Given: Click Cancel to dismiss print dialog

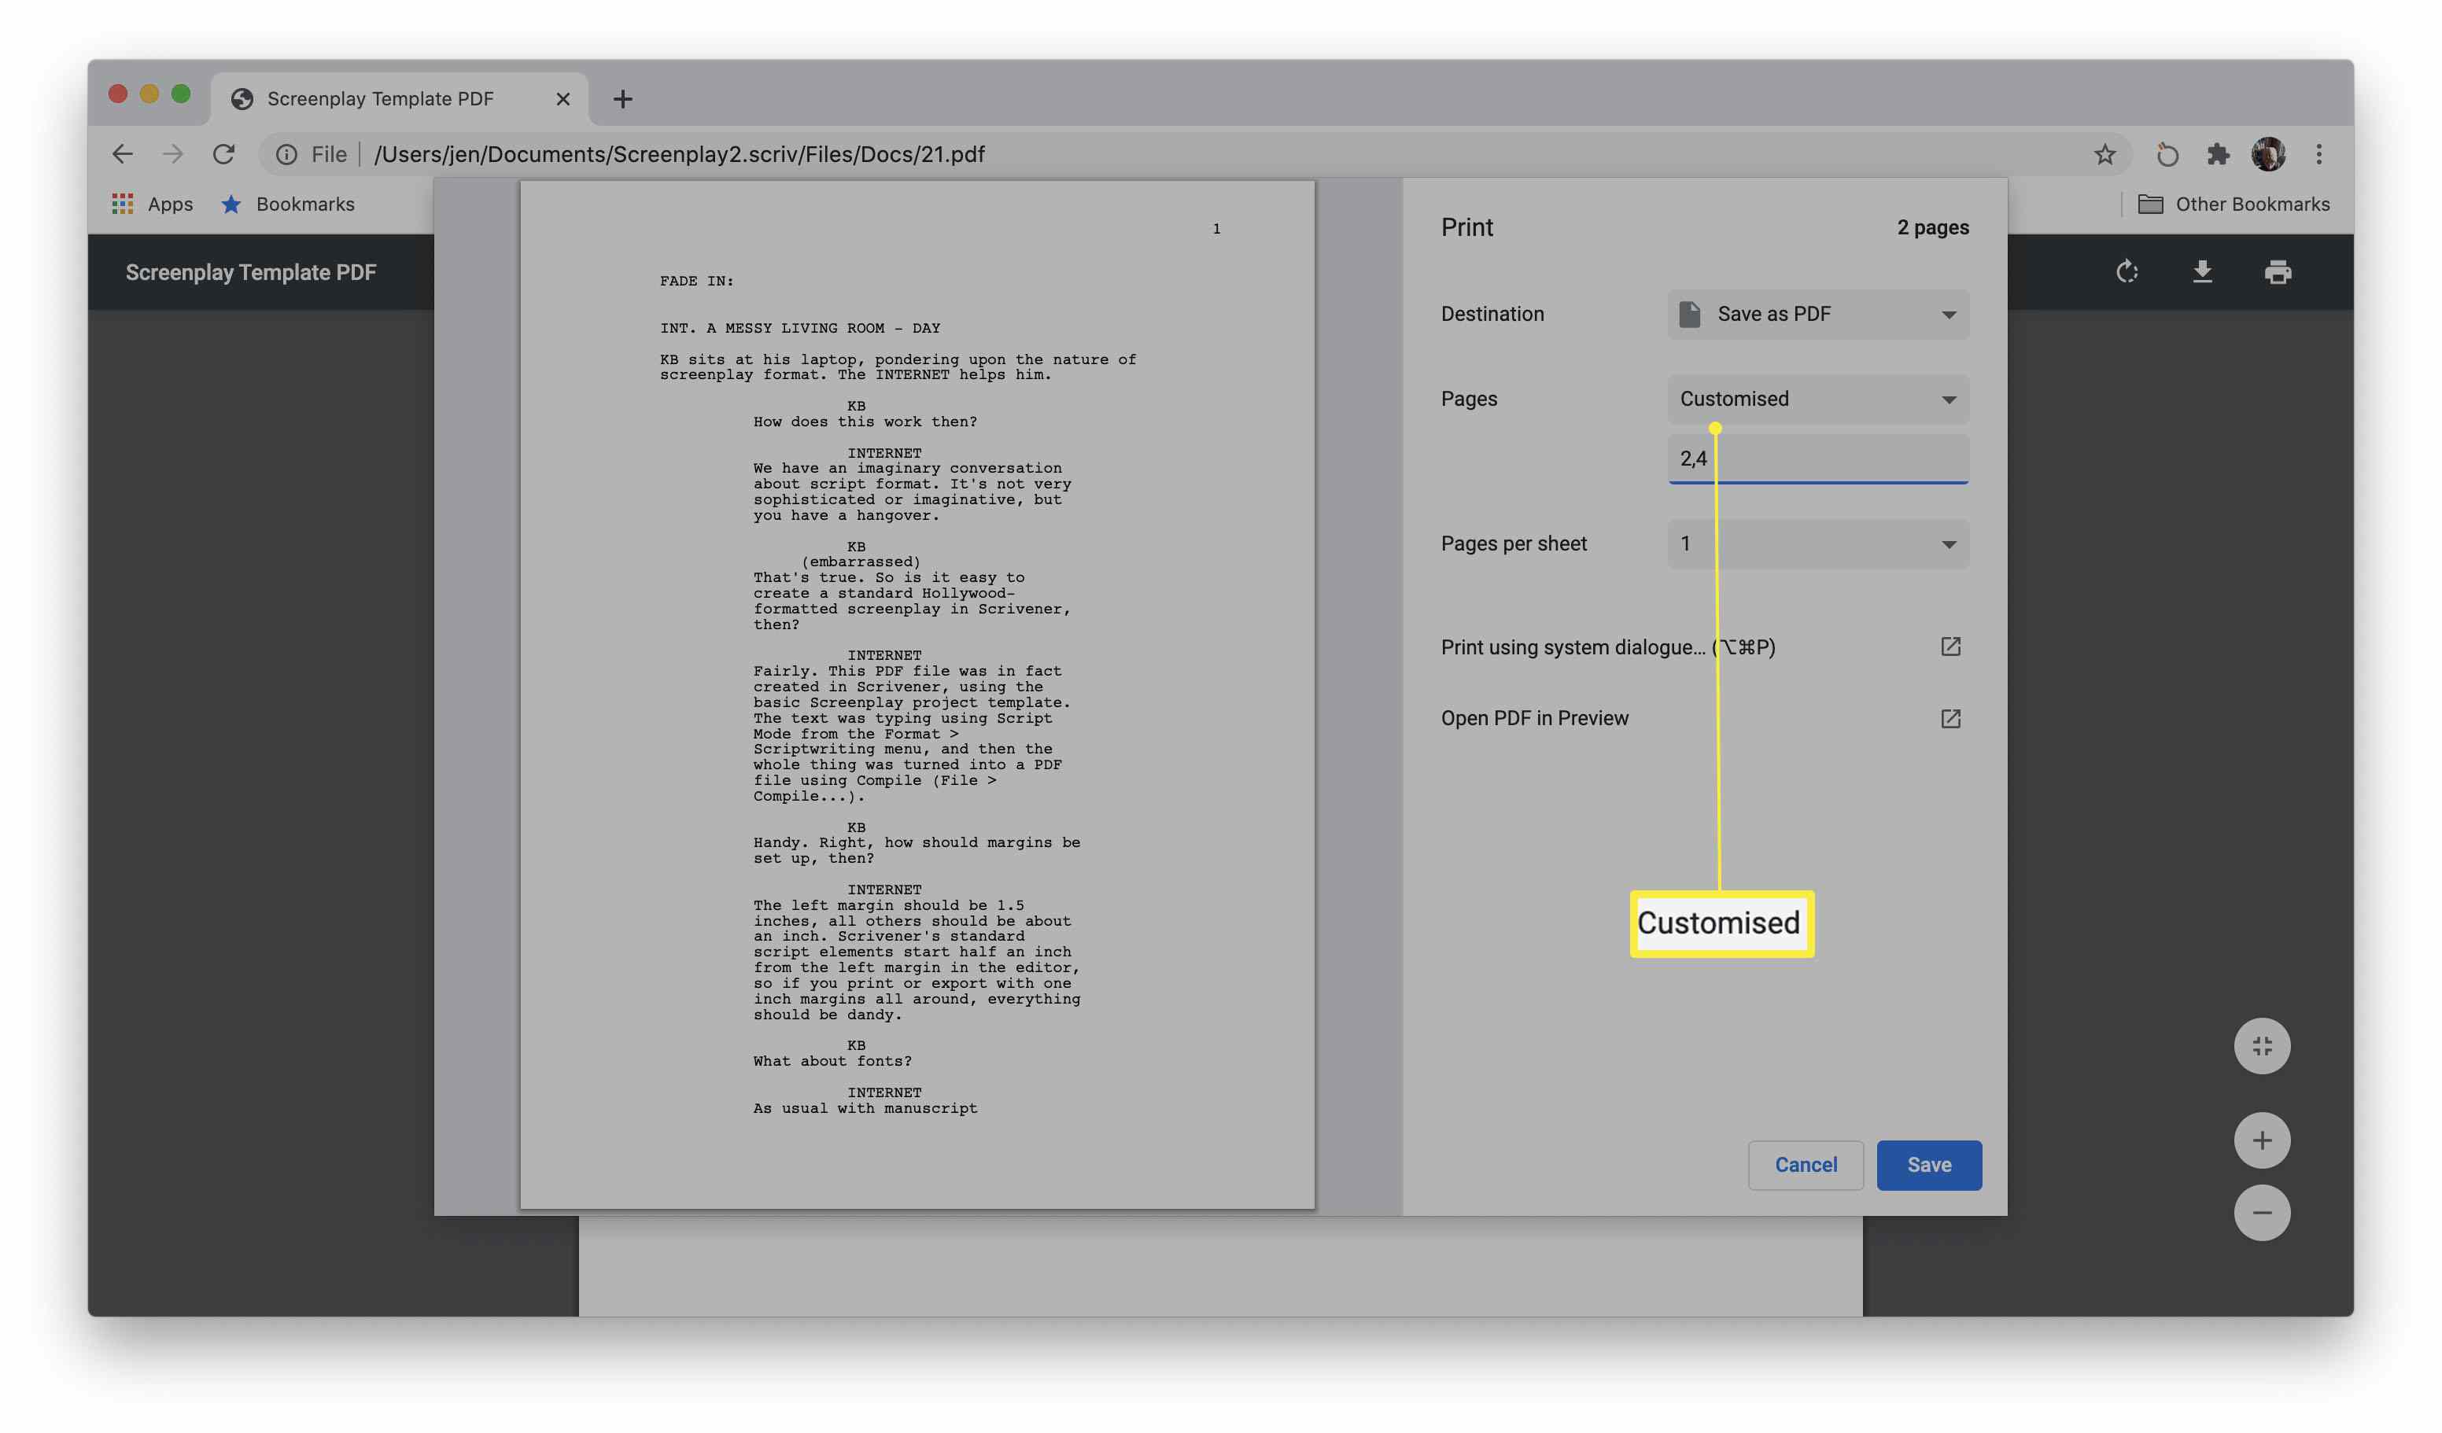Looking at the screenshot, I should pos(1806,1165).
